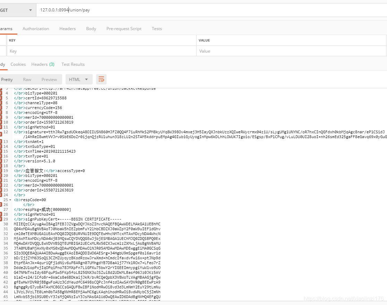Select the txnTime=20190221115423 line
Screen dimensions: 387x305
pos(45,151)
